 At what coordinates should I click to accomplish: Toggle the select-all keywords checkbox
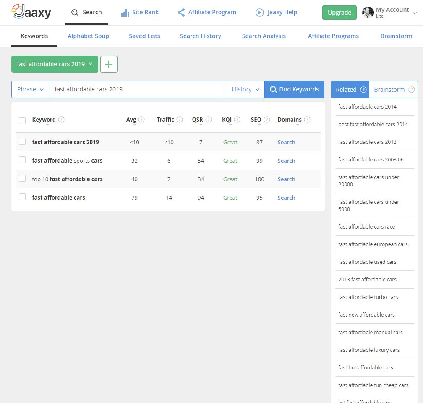coord(22,120)
